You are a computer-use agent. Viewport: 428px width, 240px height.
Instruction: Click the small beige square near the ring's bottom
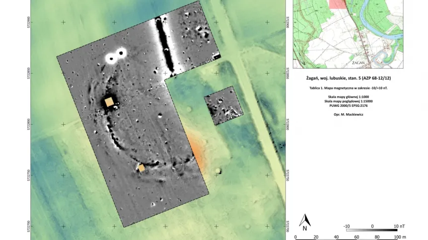point(142,168)
